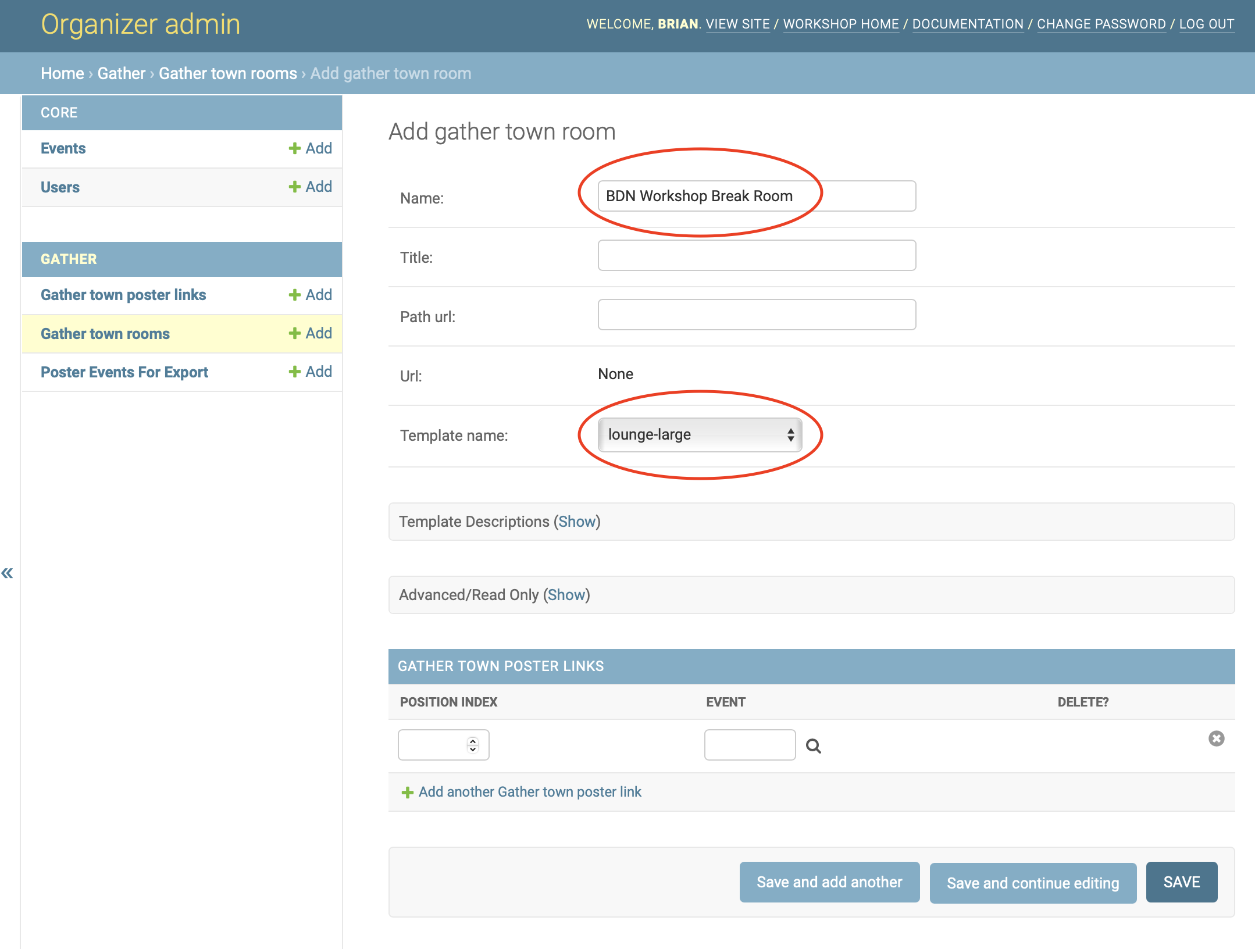Go to Home breadcrumb
Viewport: 1255px width, 949px height.
(62, 73)
